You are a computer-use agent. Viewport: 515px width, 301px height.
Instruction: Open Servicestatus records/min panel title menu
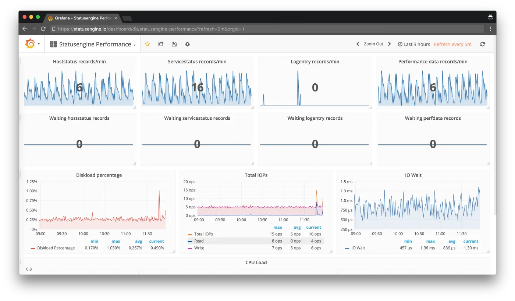pos(197,62)
